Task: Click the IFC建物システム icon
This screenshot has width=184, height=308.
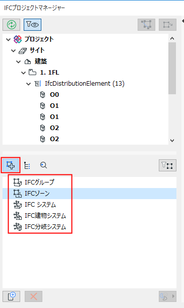Action: click(18, 216)
